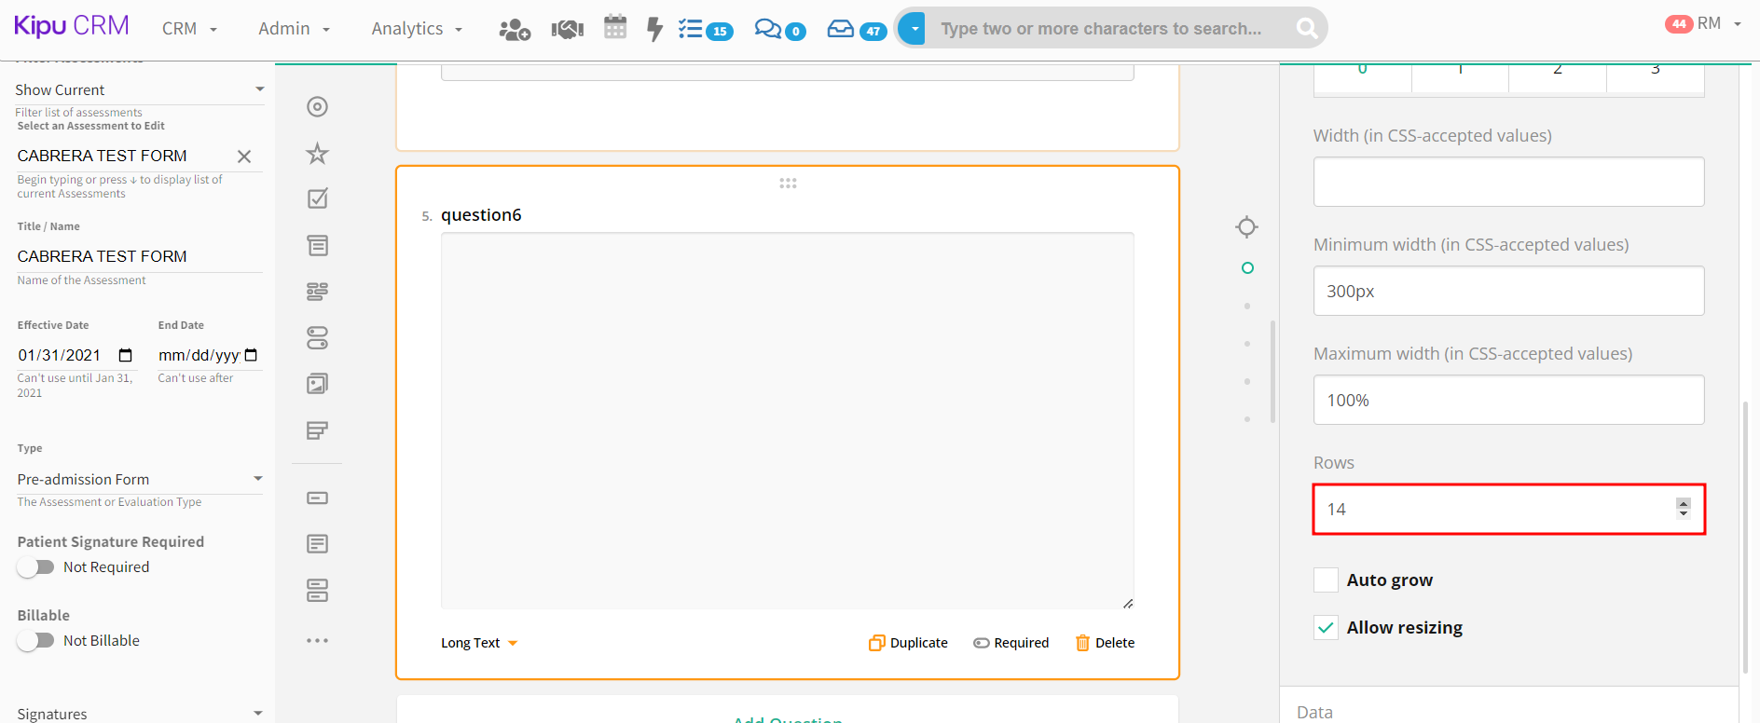Open the Pre-admission Form type dropdown

(139, 479)
